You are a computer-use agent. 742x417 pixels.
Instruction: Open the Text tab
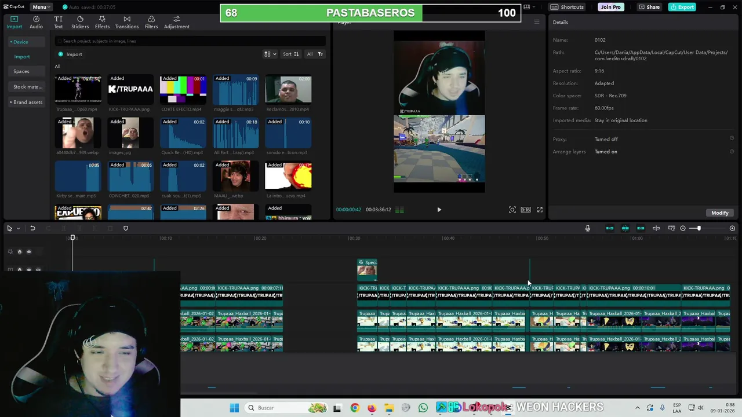[59, 23]
